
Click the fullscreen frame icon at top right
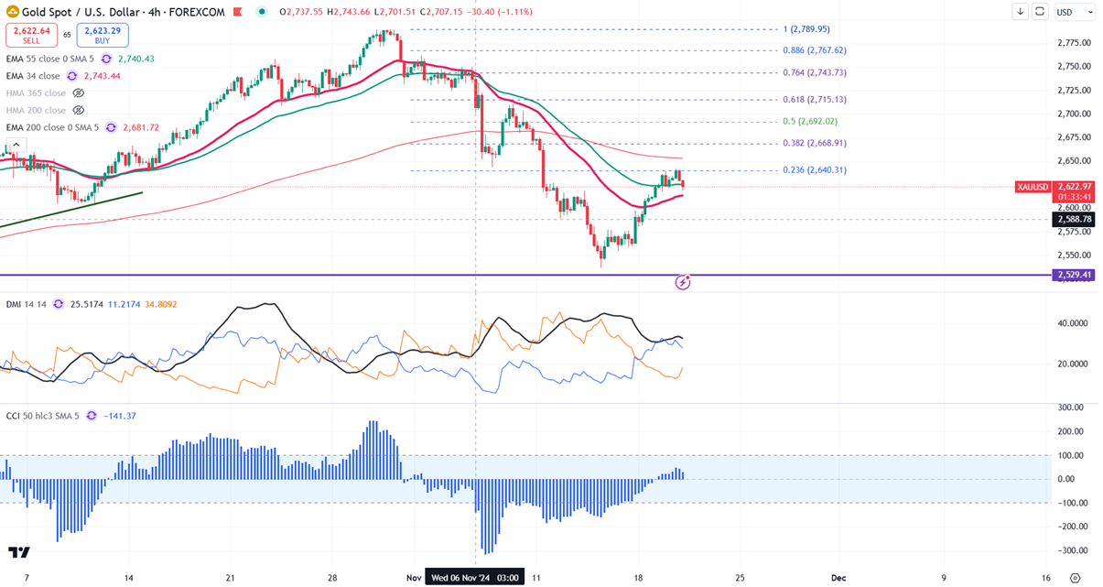tap(1041, 12)
